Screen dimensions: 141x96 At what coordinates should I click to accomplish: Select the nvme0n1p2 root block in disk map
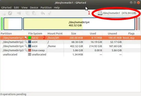coord(13,24)
